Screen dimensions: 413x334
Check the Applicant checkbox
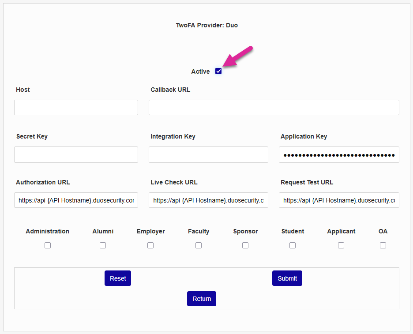(x=341, y=245)
